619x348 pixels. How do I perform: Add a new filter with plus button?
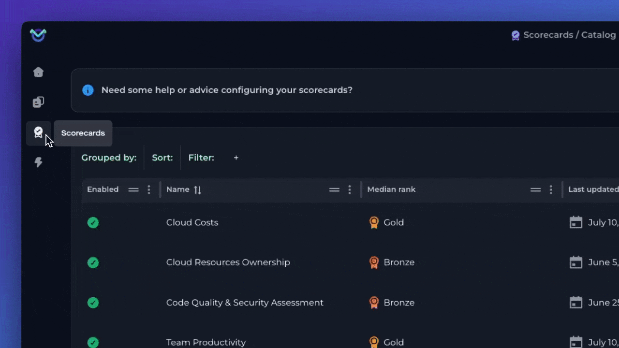(236, 158)
